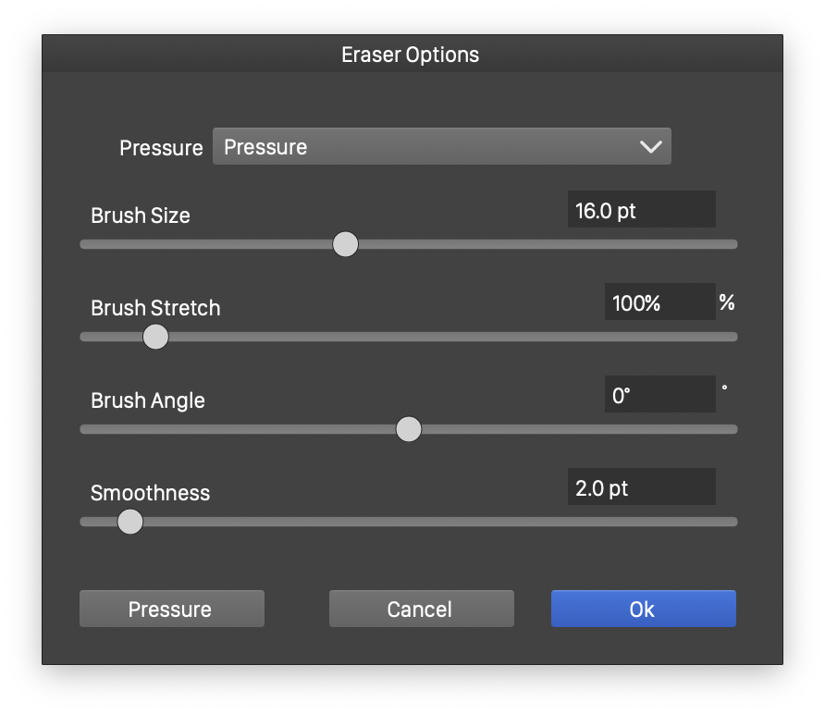Confirm settings with the Ok button
The width and height of the screenshot is (825, 714).
pos(643,609)
